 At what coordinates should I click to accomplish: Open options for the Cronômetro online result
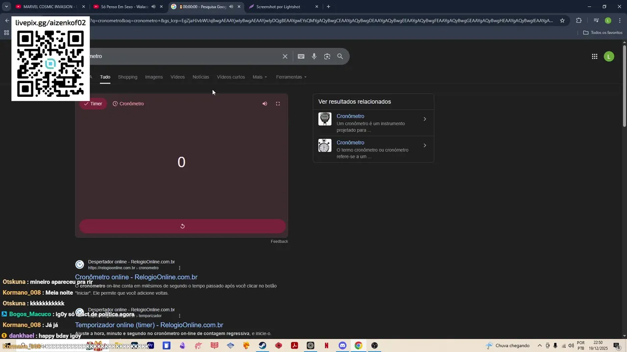[180, 268]
